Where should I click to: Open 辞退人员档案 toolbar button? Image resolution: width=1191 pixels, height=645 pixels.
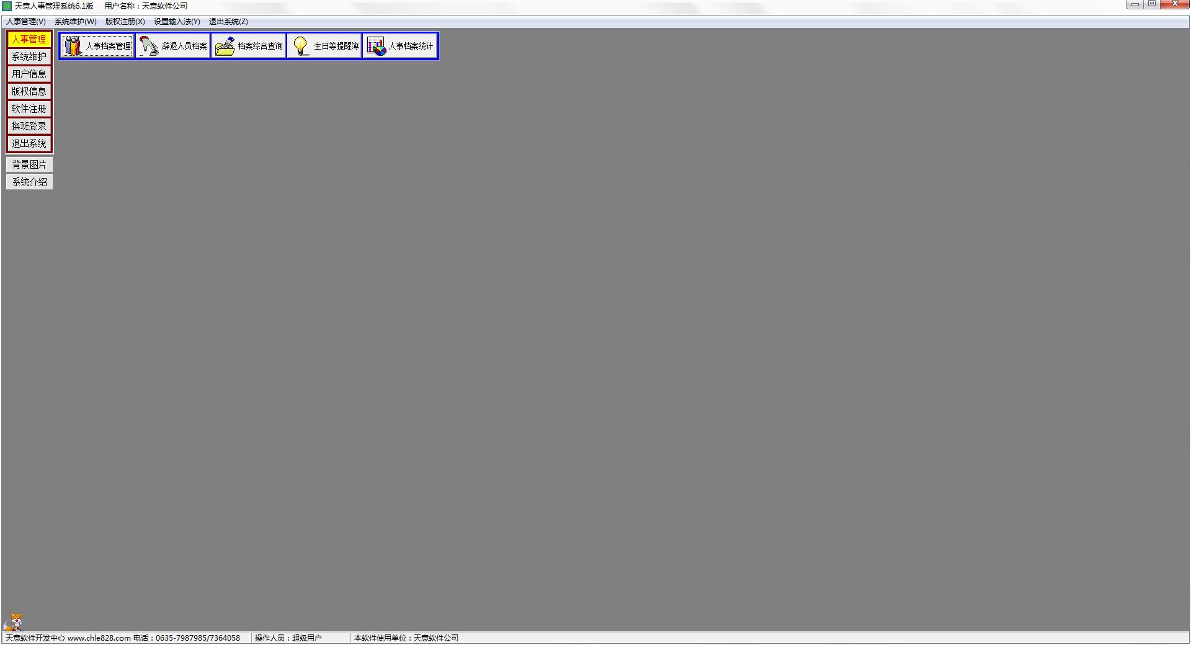pos(173,46)
